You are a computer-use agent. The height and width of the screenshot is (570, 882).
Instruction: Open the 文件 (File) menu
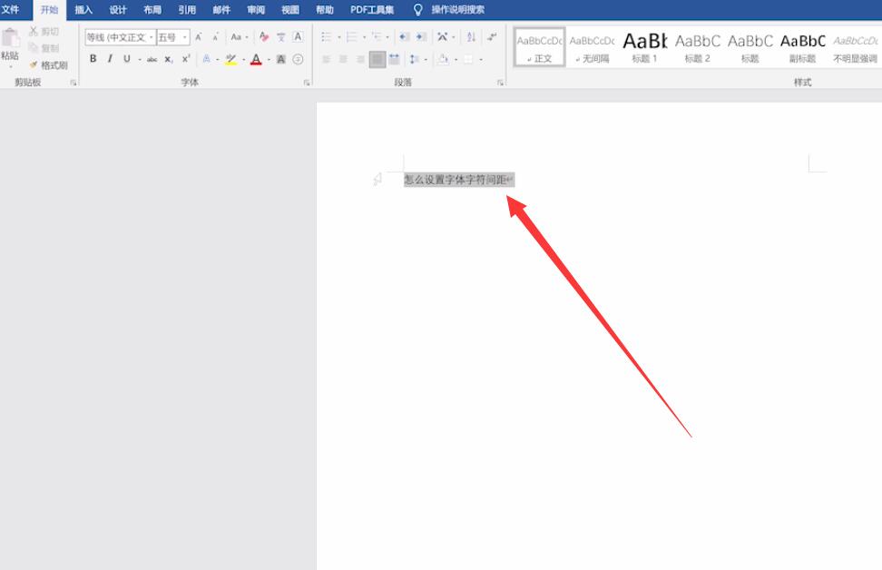10,10
